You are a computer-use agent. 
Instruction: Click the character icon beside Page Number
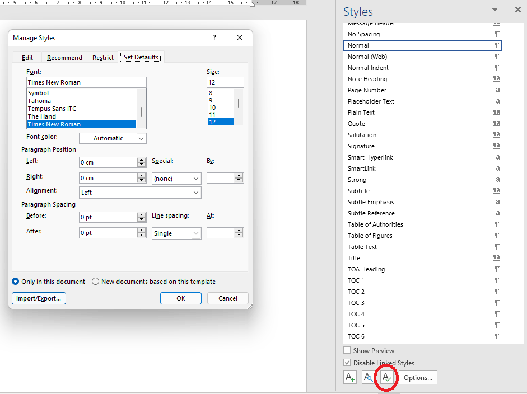click(498, 90)
